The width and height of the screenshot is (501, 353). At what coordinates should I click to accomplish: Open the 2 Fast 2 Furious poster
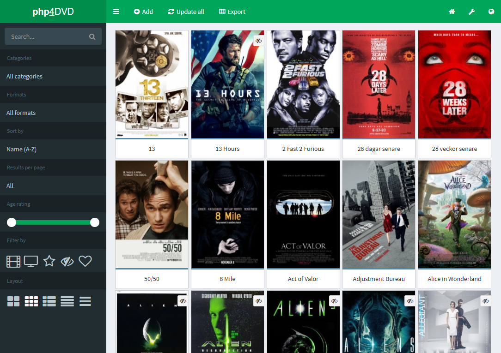(x=303, y=84)
